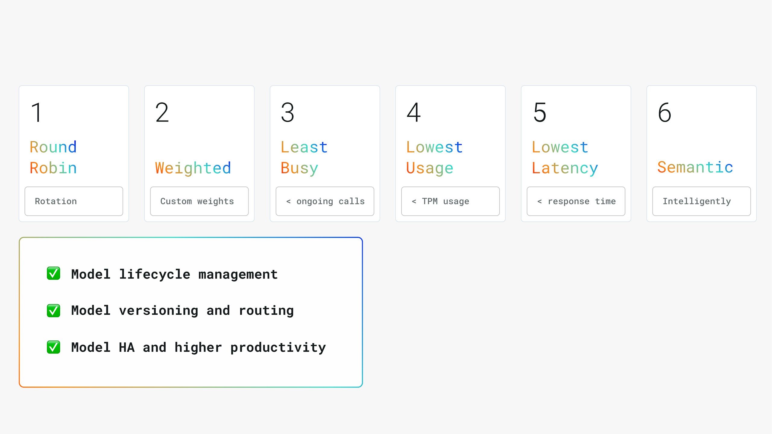The height and width of the screenshot is (434, 772).
Task: Select the Lowest Latency heading
Action: tap(564, 157)
